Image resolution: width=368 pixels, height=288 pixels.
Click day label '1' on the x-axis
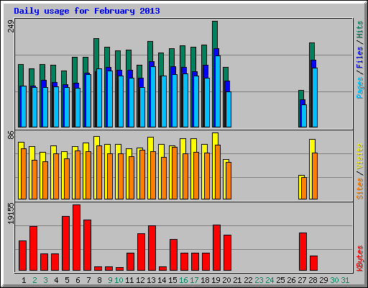24,280
